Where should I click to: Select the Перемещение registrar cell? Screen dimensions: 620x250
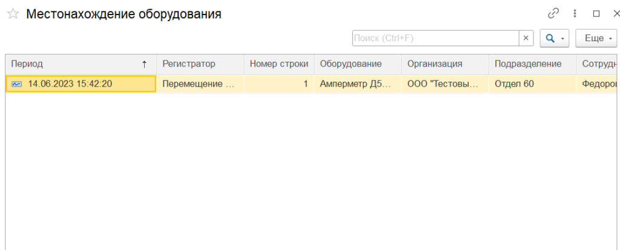200,84
